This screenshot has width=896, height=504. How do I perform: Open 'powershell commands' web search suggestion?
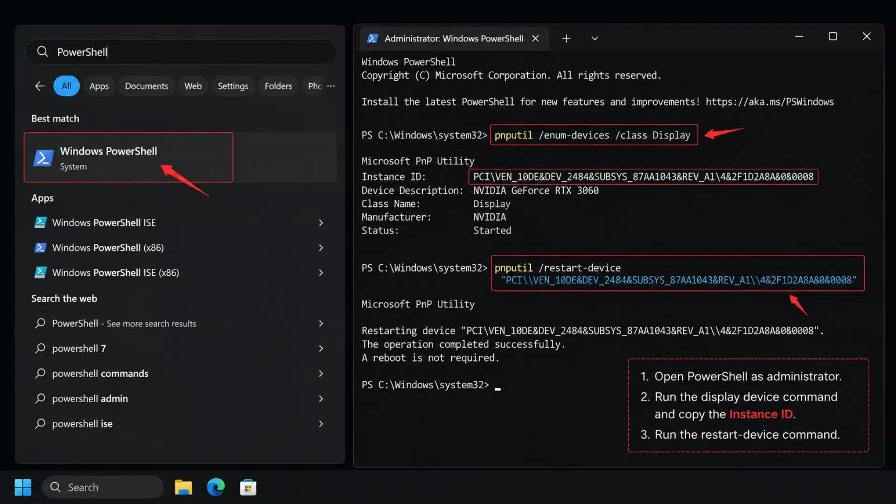(180, 373)
